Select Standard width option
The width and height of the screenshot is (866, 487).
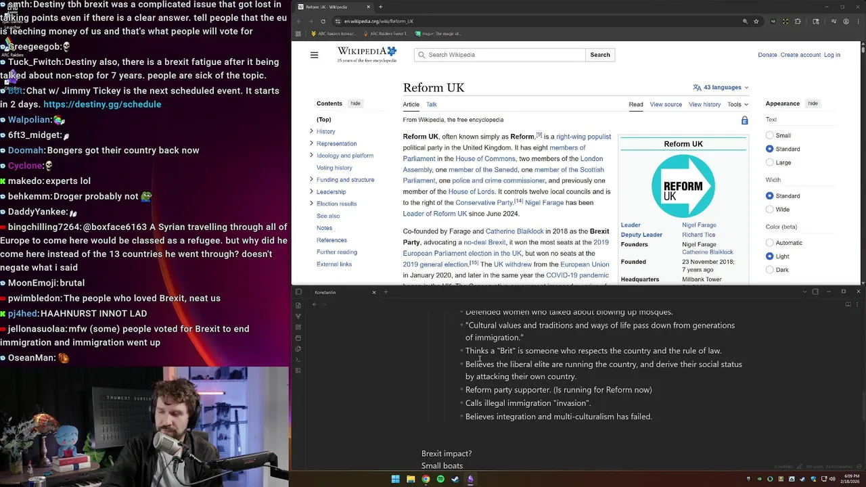pyautogui.click(x=769, y=195)
